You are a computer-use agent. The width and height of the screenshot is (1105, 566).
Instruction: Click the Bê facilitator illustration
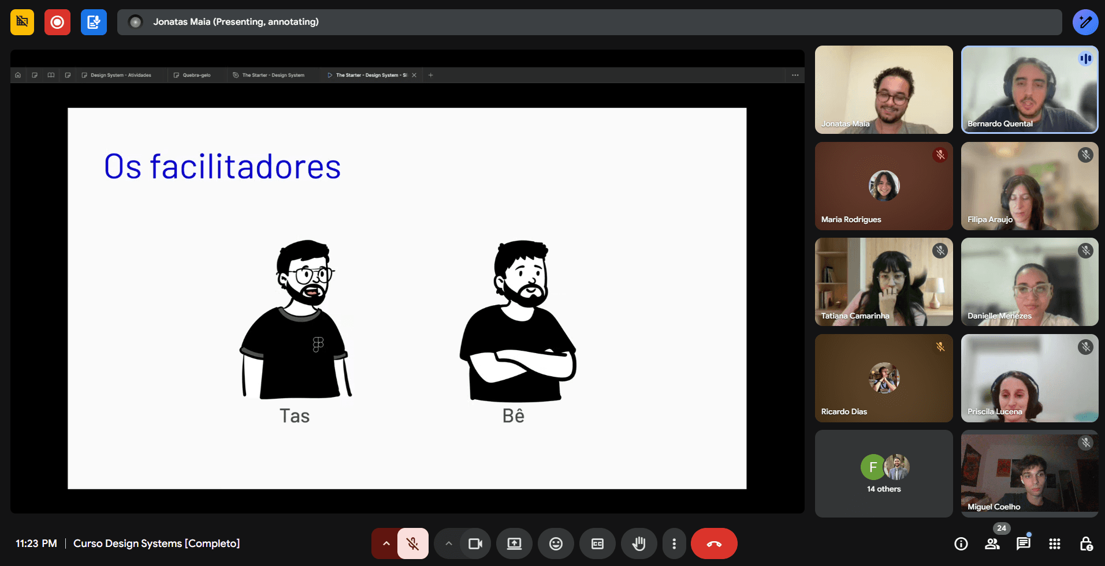tap(518, 320)
